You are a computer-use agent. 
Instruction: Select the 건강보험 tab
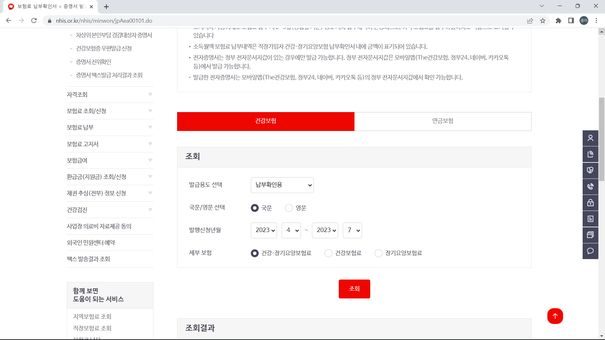click(266, 122)
